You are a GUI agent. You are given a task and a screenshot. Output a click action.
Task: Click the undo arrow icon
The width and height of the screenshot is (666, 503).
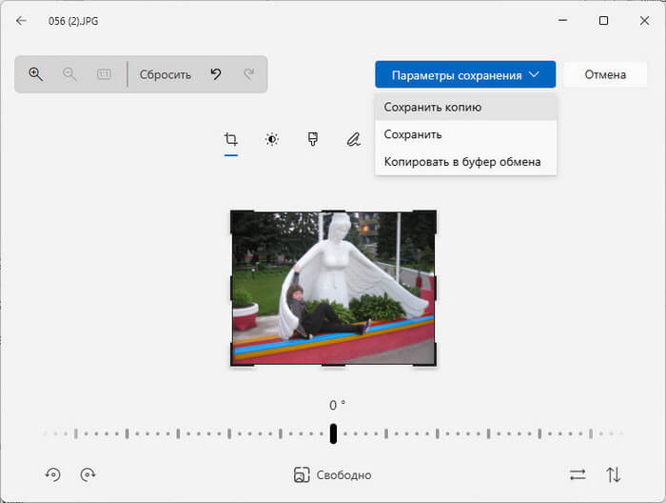click(216, 74)
